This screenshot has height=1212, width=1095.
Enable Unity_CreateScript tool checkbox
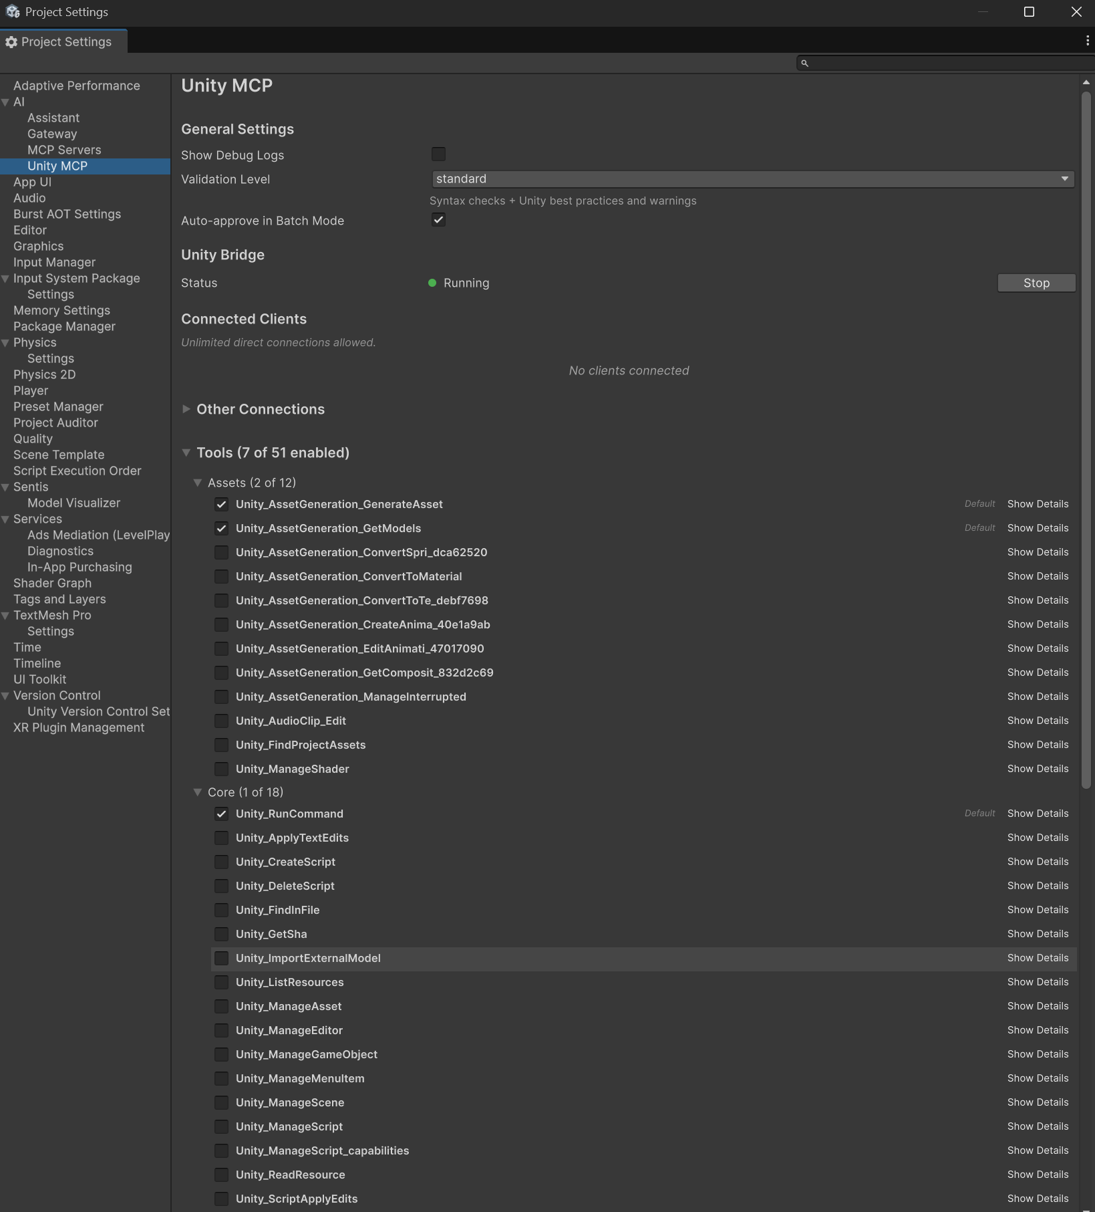pos(221,862)
